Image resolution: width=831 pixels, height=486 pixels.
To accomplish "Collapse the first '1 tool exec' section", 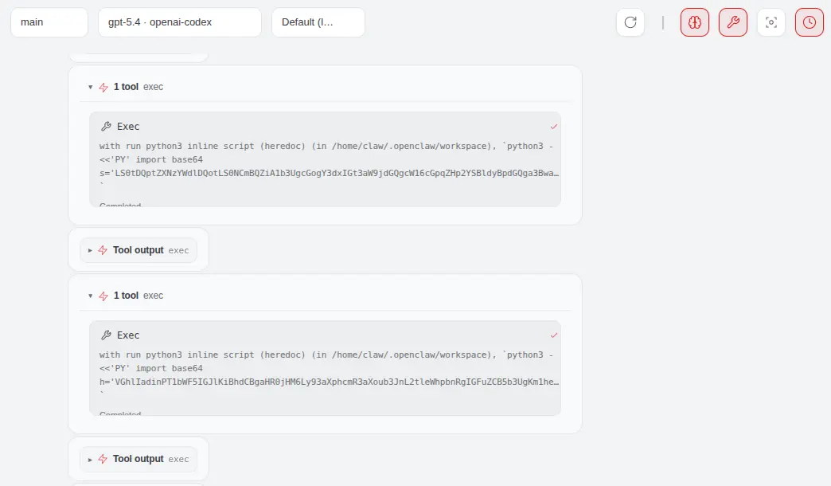I will coord(91,87).
